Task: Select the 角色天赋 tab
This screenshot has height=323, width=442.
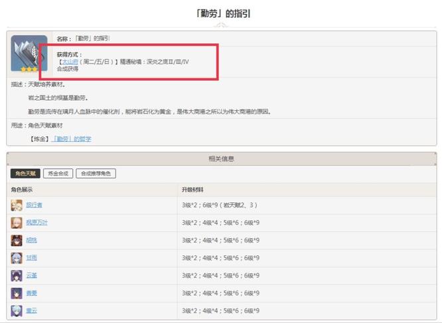Action: [x=25, y=174]
